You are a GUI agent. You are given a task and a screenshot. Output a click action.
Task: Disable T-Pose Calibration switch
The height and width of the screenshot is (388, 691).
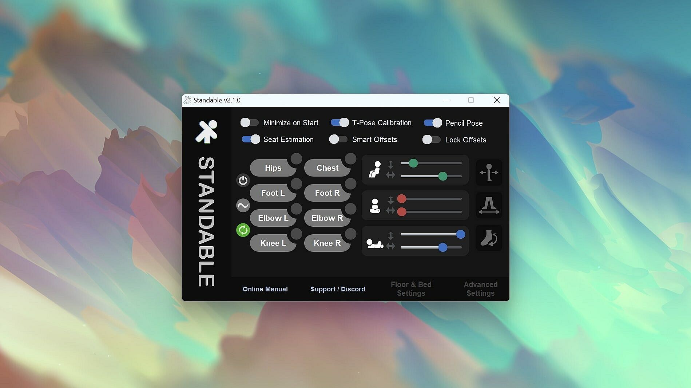339,122
